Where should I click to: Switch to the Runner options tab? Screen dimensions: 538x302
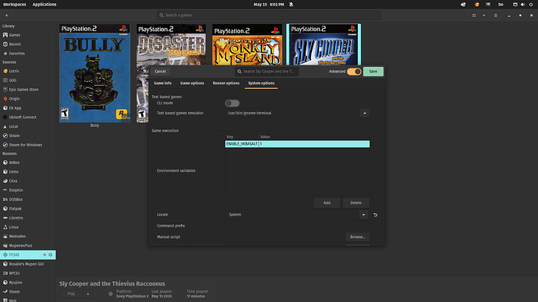[x=226, y=83]
